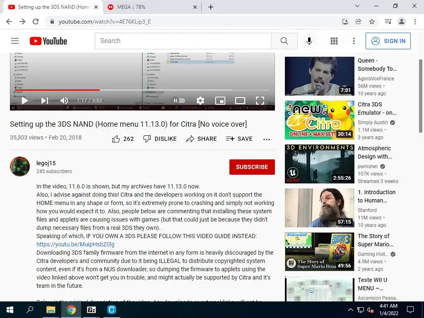This screenshot has height=318, width=424.
Task: Show hidden system tray icons
Action: click(350, 310)
